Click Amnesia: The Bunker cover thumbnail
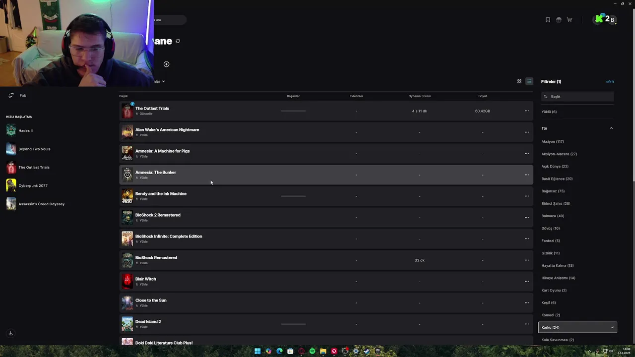The image size is (635, 357). 127,175
